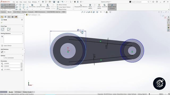
Task: Toggle Instant2D
Action: [x=104, y=6]
